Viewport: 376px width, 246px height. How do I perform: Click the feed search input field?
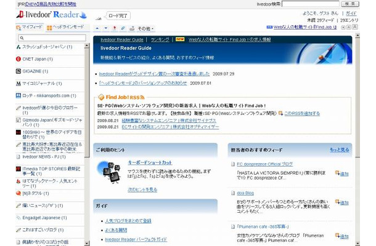pyautogui.click(x=52, y=38)
